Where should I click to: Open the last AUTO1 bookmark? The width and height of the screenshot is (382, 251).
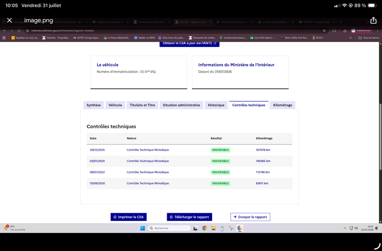pyautogui.click(x=318, y=38)
